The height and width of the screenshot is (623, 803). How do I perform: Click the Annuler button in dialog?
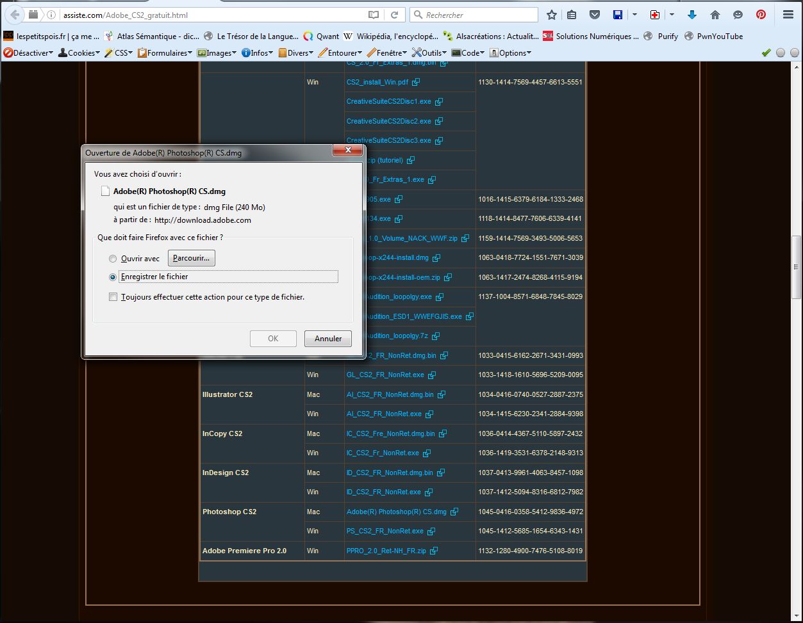point(327,339)
